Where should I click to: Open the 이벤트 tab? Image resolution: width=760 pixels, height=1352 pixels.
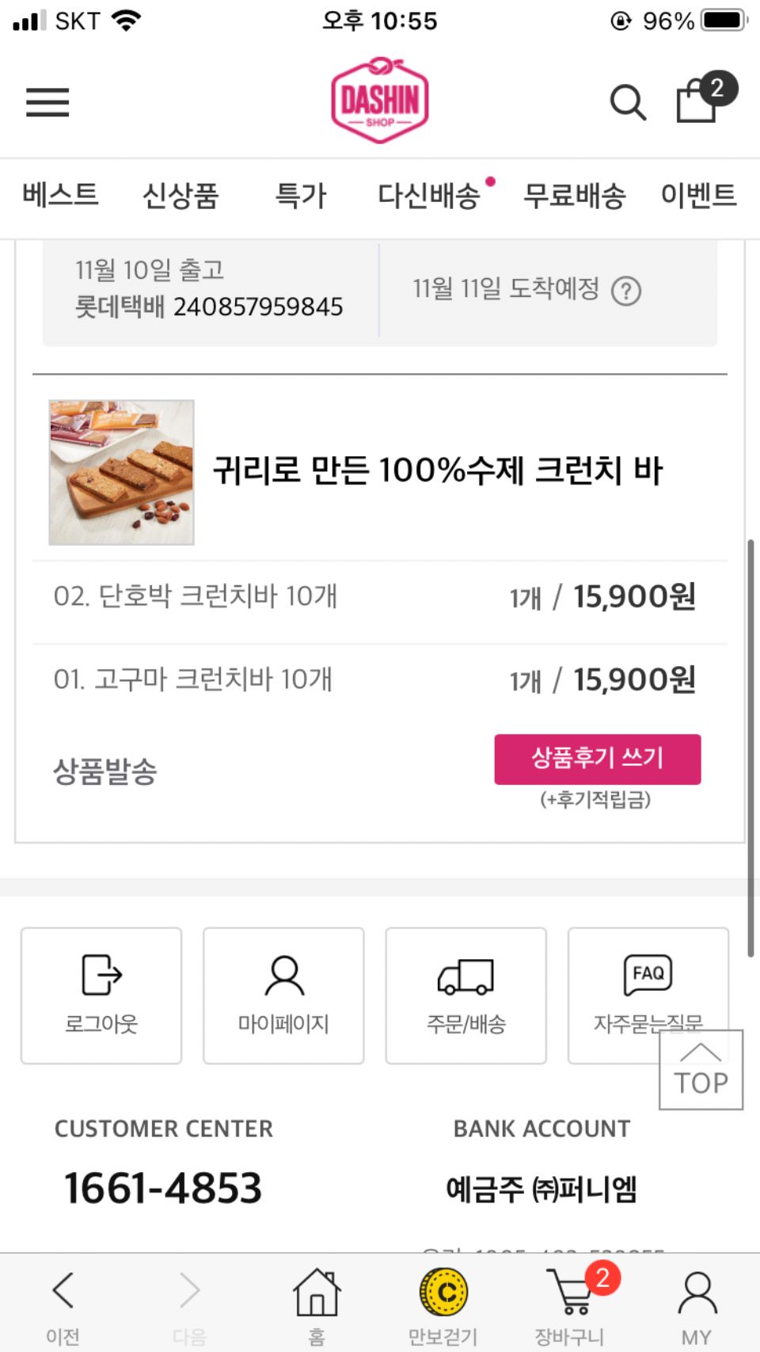click(x=698, y=196)
